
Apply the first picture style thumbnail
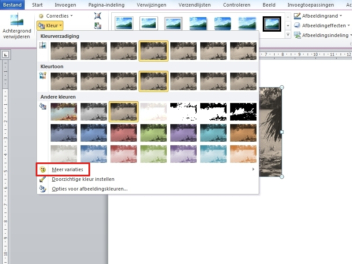pyautogui.click(x=124, y=23)
